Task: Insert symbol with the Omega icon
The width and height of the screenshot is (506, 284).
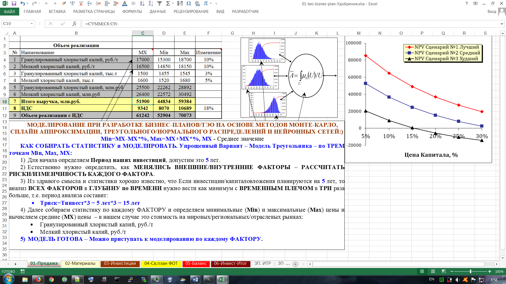Action: click(x=188, y=4)
